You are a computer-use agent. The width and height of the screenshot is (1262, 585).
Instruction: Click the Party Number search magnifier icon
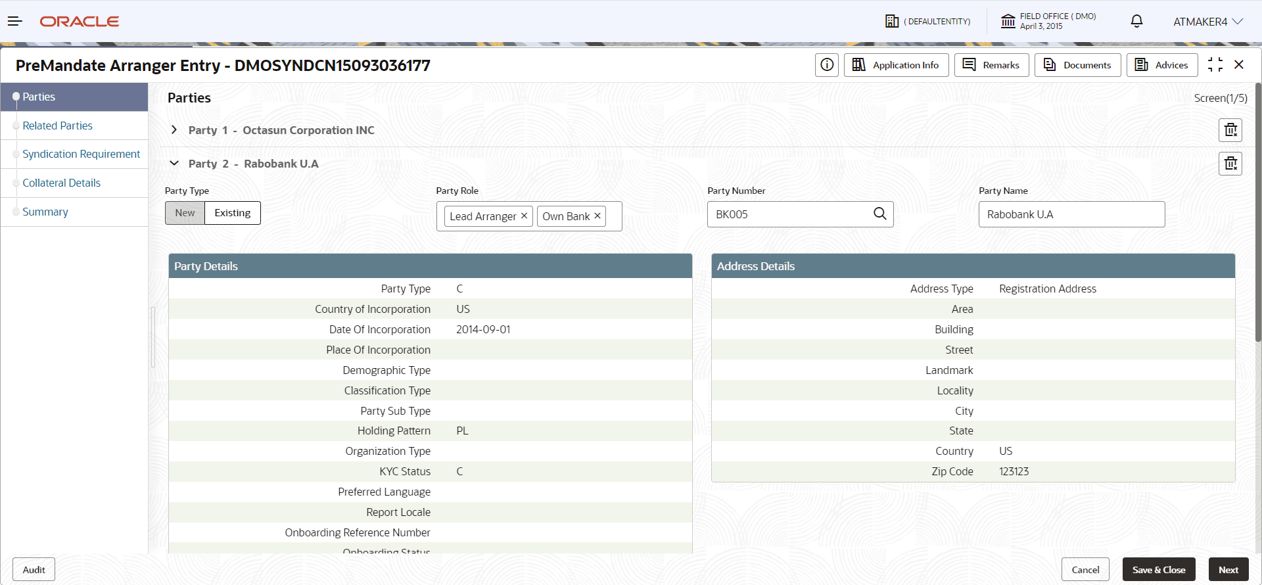(879, 214)
